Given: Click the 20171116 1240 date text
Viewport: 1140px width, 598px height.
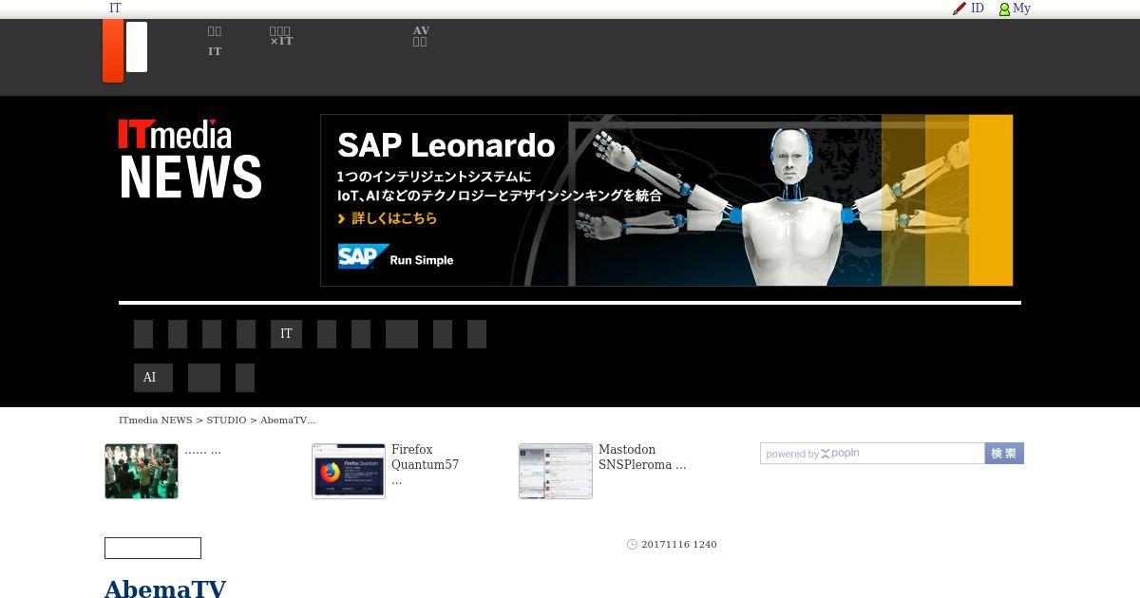Looking at the screenshot, I should pos(679,545).
